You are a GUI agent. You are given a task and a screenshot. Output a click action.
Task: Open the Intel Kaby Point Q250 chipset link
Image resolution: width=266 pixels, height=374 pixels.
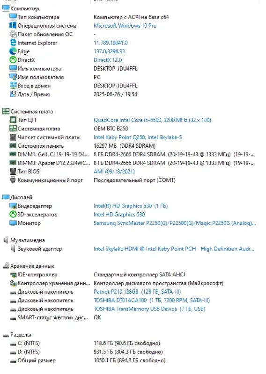click(138, 137)
